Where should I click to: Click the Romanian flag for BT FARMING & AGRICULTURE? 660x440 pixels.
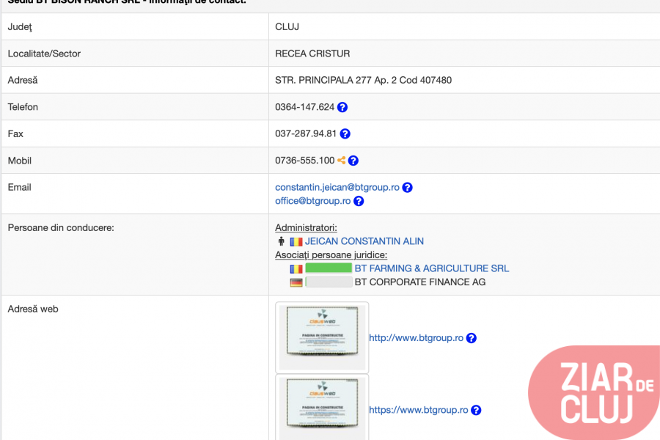click(296, 268)
